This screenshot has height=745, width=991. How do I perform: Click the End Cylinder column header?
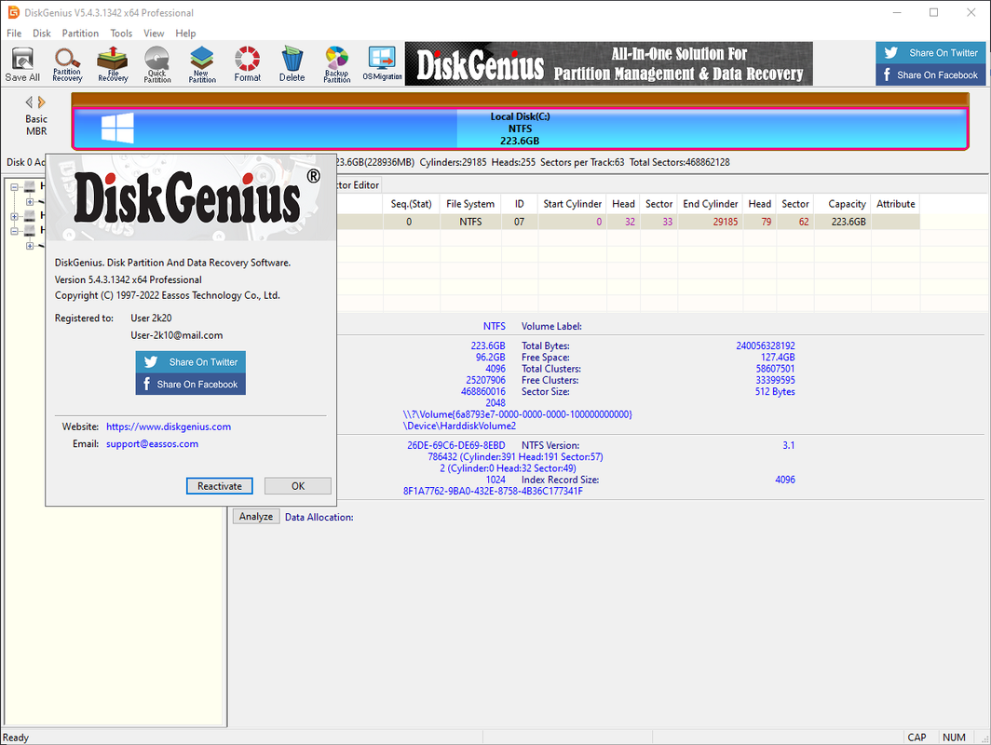711,203
